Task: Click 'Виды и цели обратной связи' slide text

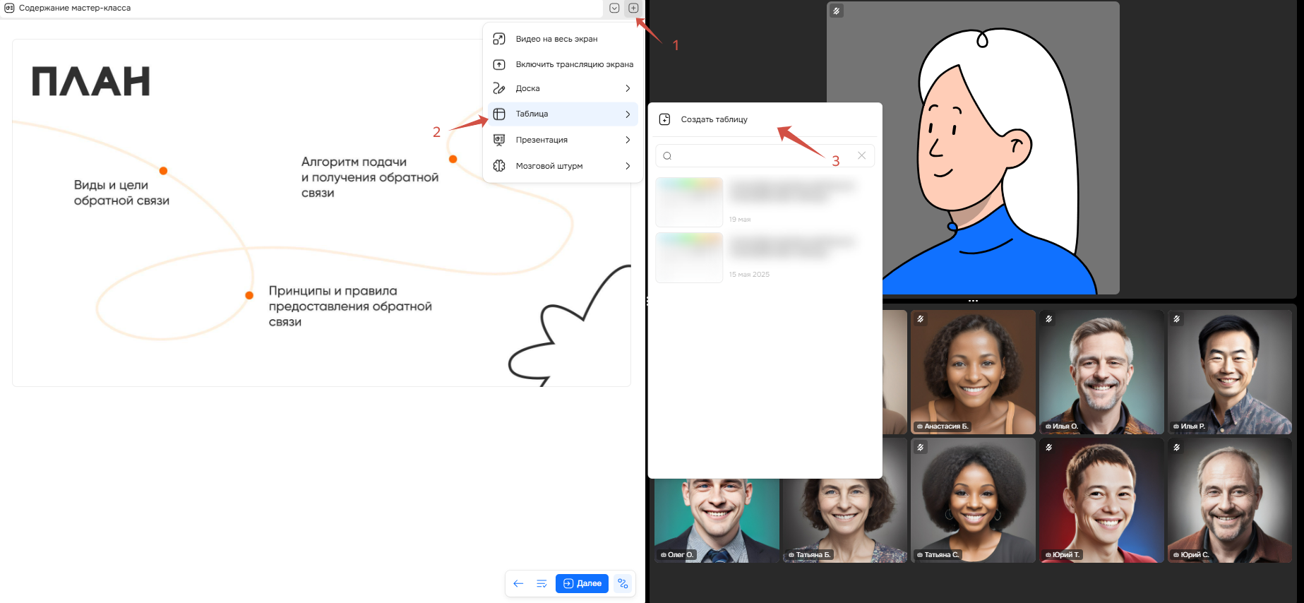Action: (121, 193)
